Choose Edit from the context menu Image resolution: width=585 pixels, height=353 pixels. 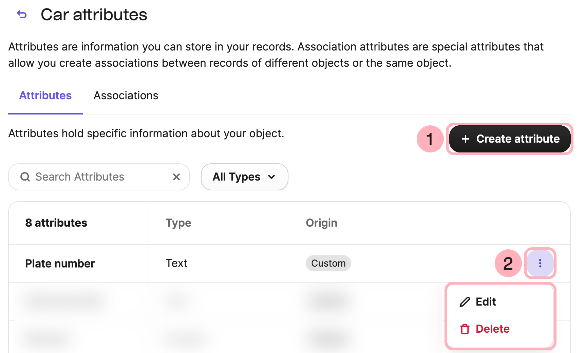(x=486, y=302)
